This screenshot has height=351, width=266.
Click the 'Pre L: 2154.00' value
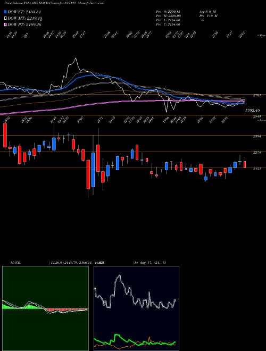coord(168,20)
